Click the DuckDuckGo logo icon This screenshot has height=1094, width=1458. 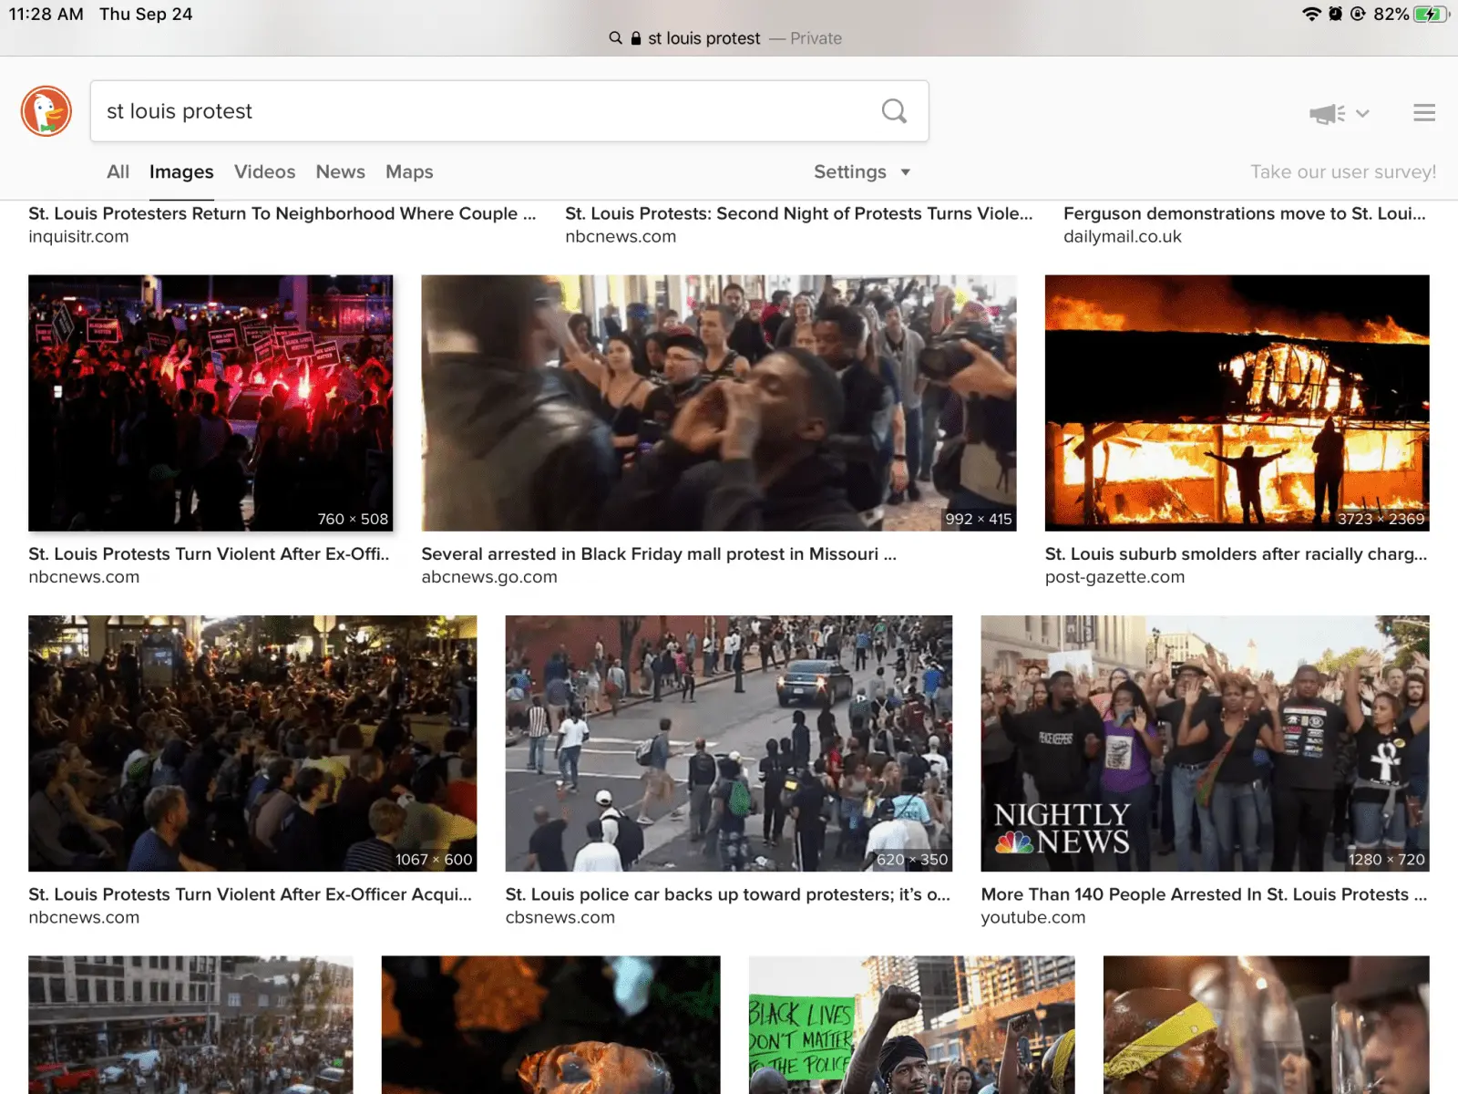(x=46, y=111)
